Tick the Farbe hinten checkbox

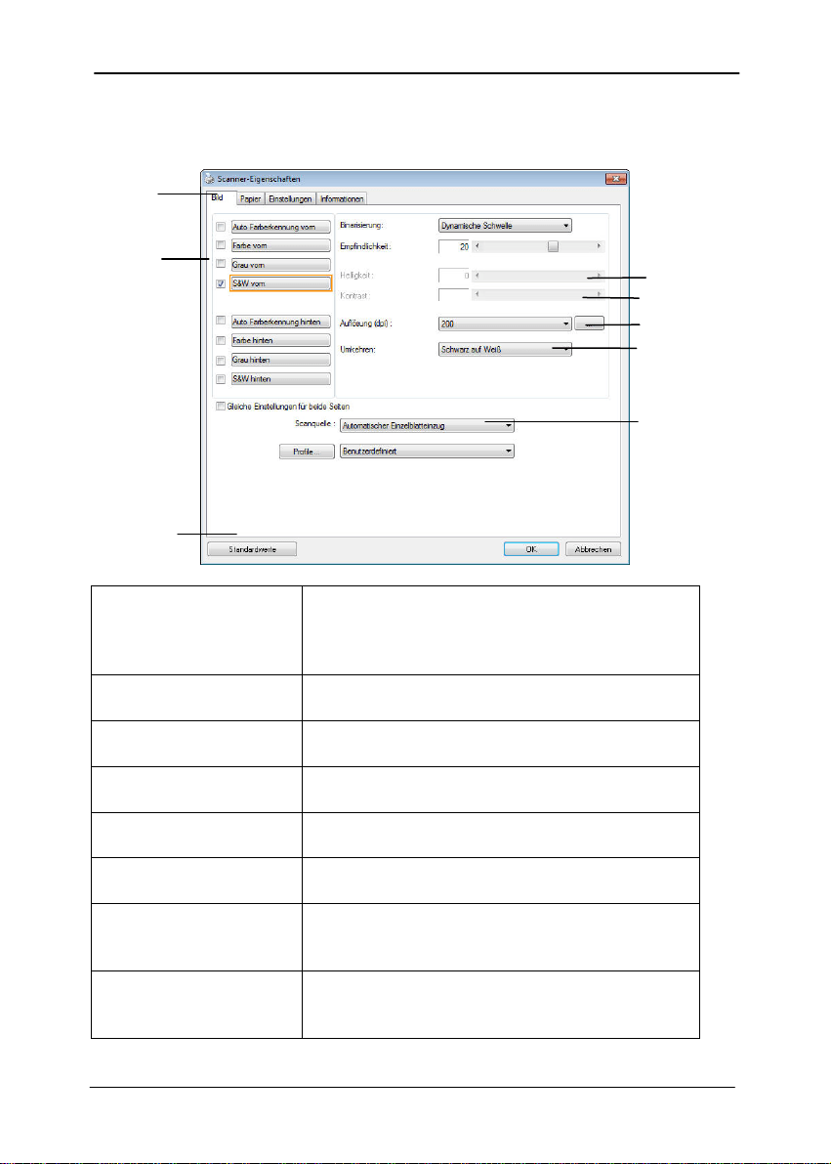point(221,340)
